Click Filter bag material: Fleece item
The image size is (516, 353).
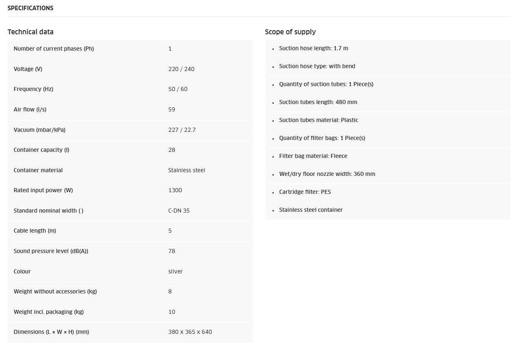click(313, 156)
